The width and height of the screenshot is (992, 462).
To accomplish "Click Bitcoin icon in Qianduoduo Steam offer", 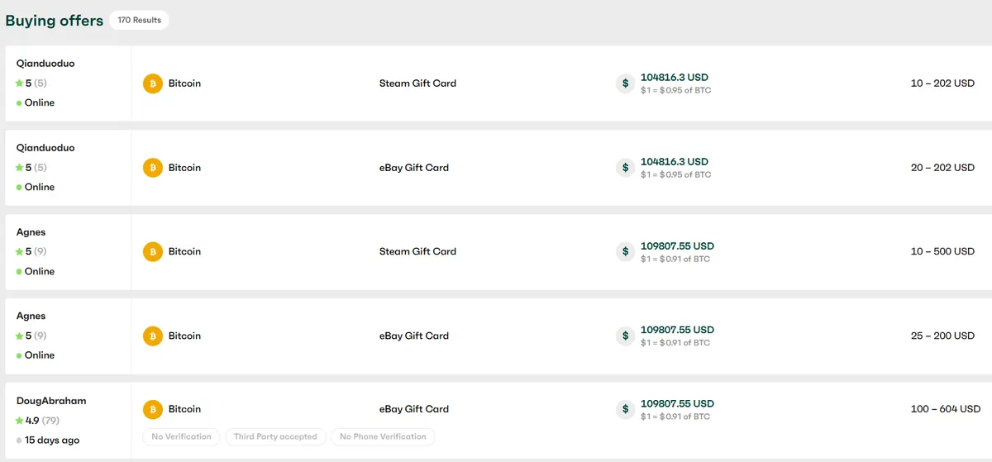I will [152, 83].
